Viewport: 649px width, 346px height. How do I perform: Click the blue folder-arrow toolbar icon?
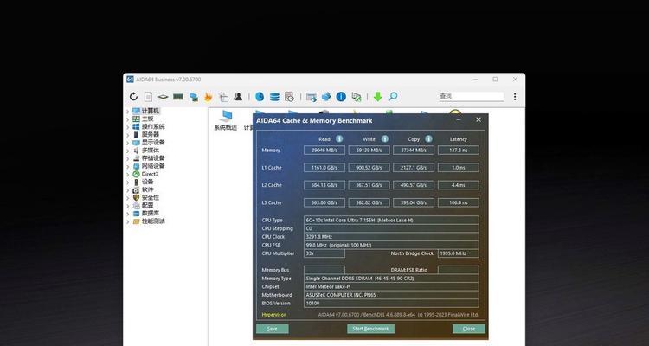point(326,97)
